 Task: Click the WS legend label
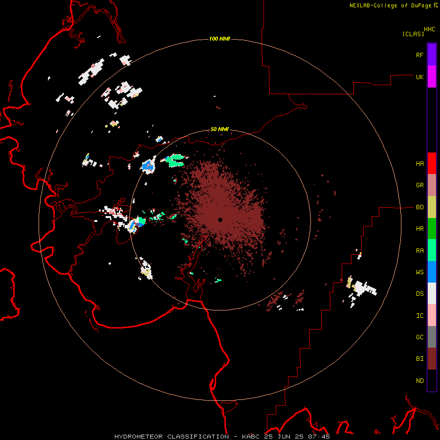[x=420, y=272]
